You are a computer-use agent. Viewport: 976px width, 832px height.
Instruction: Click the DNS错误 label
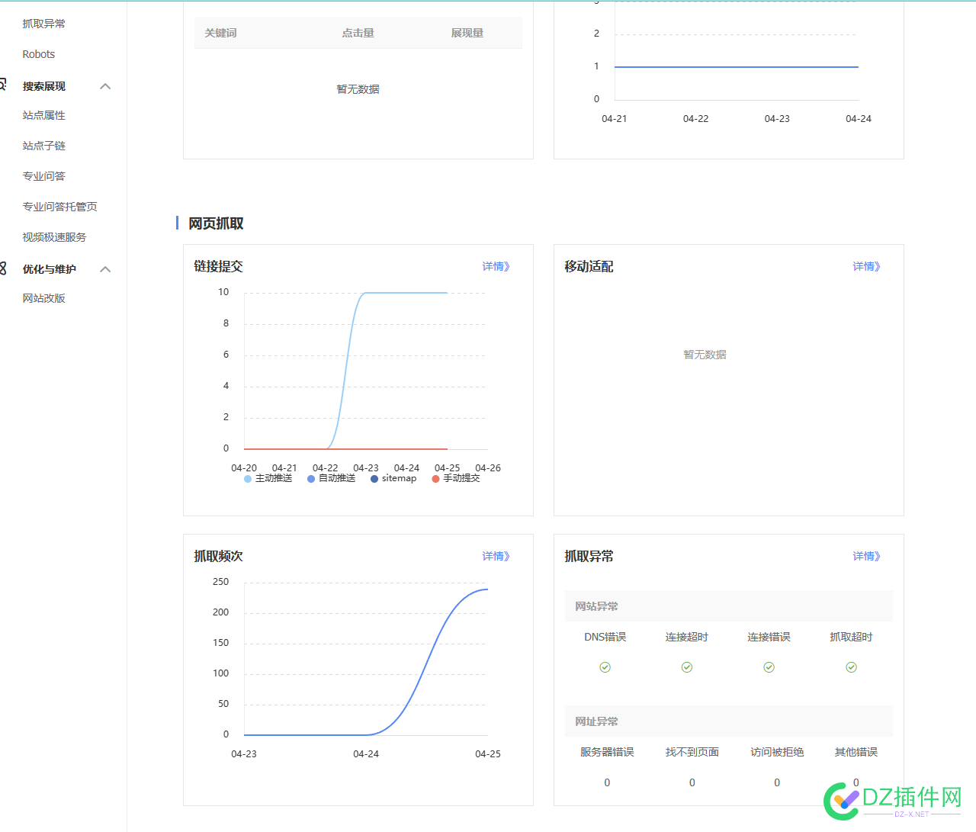click(x=605, y=637)
